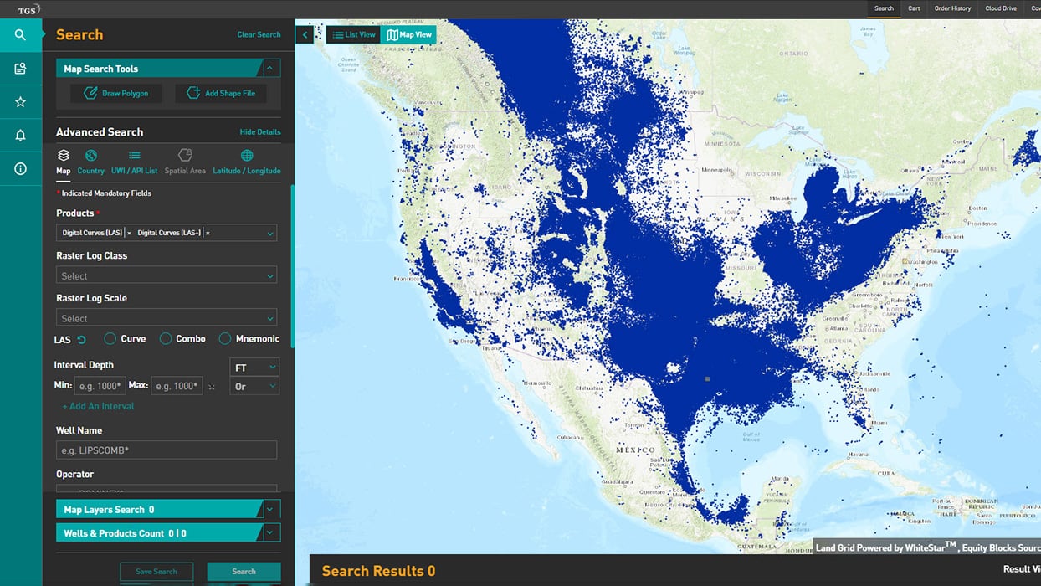Open the Order History menu item
Viewport: 1041px width, 586px height.
(952, 8)
